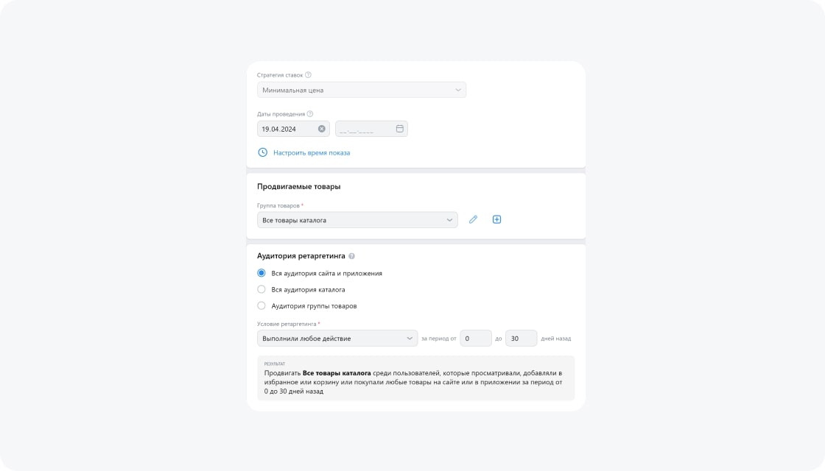Open the calendar picker for the end date
Viewport: 825px width, 471px height.
(400, 129)
